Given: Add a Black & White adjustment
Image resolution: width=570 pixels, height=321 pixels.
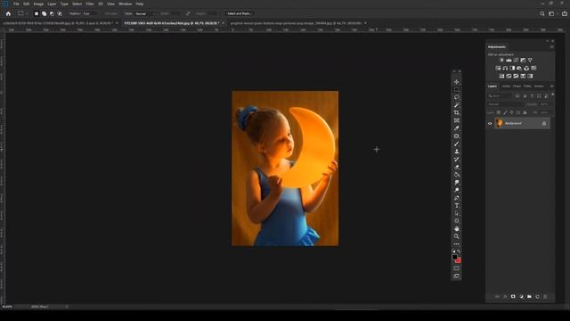Looking at the screenshot, I should click(512, 68).
